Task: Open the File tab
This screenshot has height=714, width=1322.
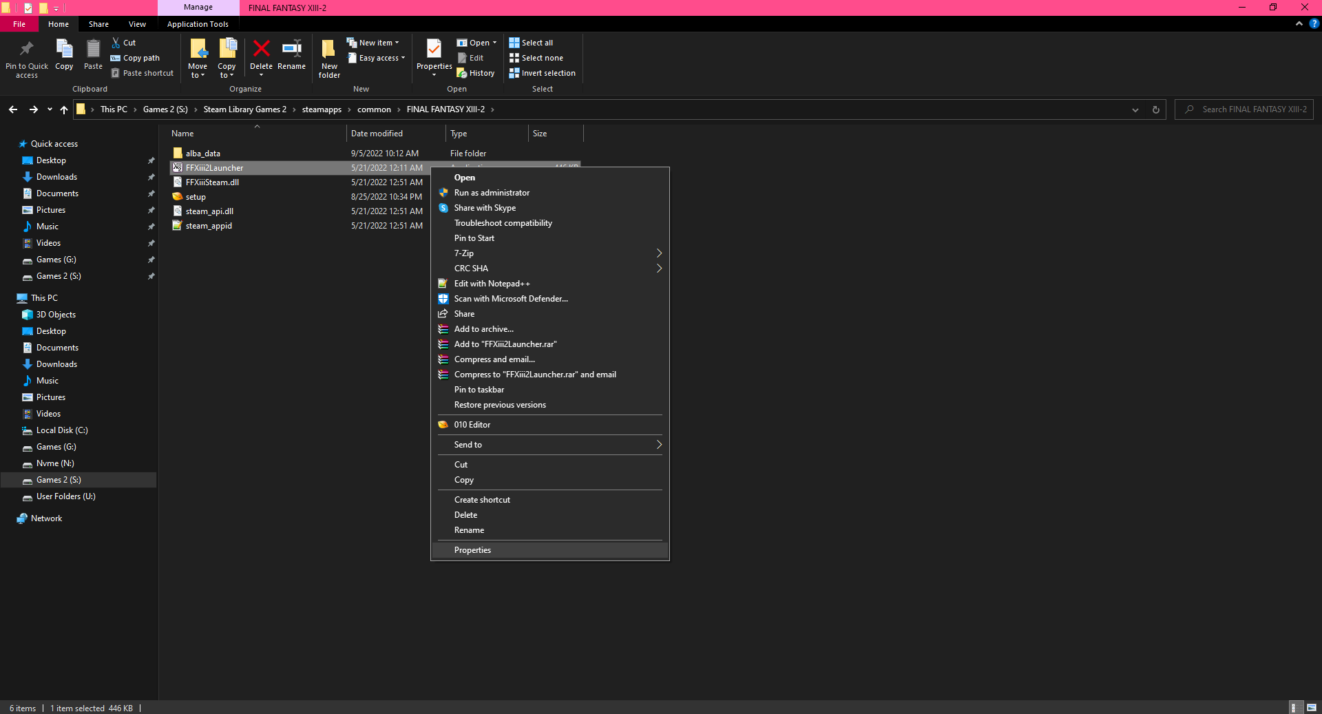Action: 19,24
